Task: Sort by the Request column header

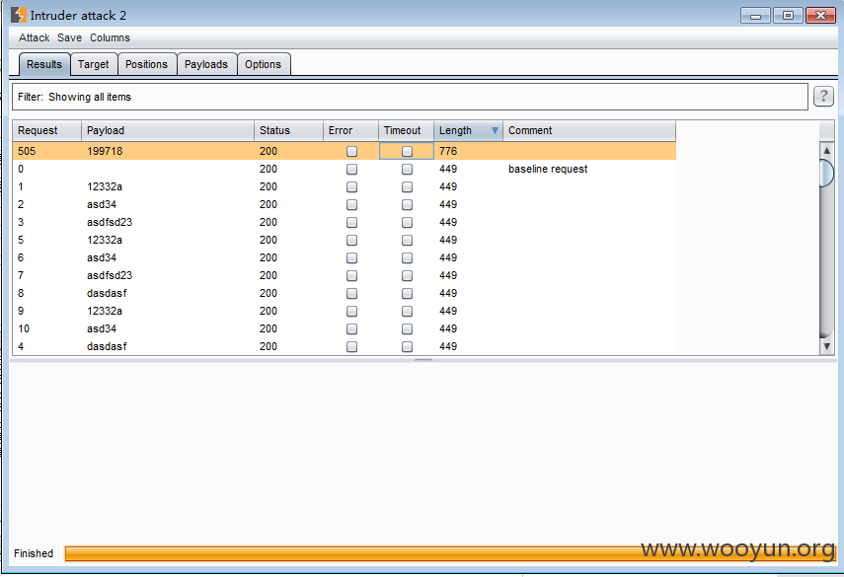Action: coord(46,130)
